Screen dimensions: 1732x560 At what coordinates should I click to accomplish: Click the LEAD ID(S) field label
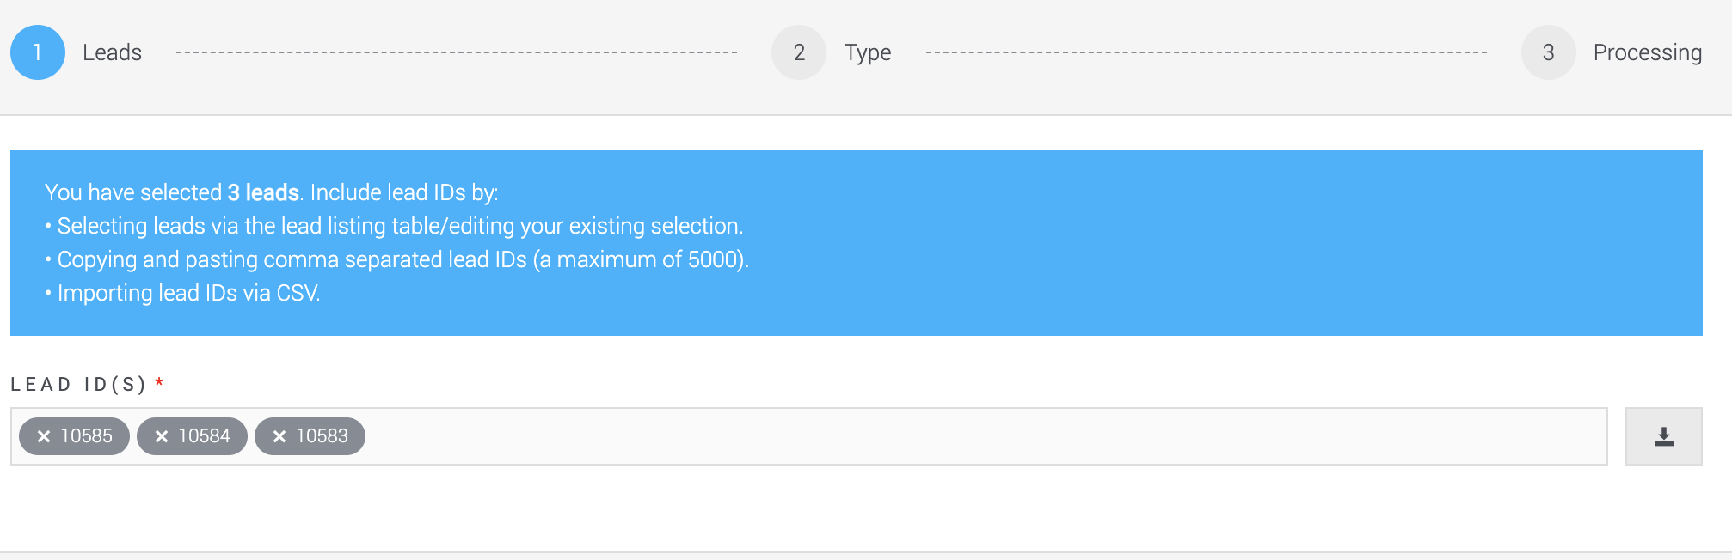[79, 384]
